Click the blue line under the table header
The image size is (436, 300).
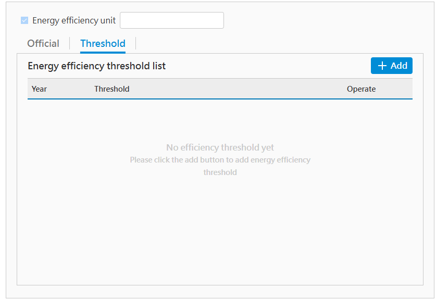[220, 98]
